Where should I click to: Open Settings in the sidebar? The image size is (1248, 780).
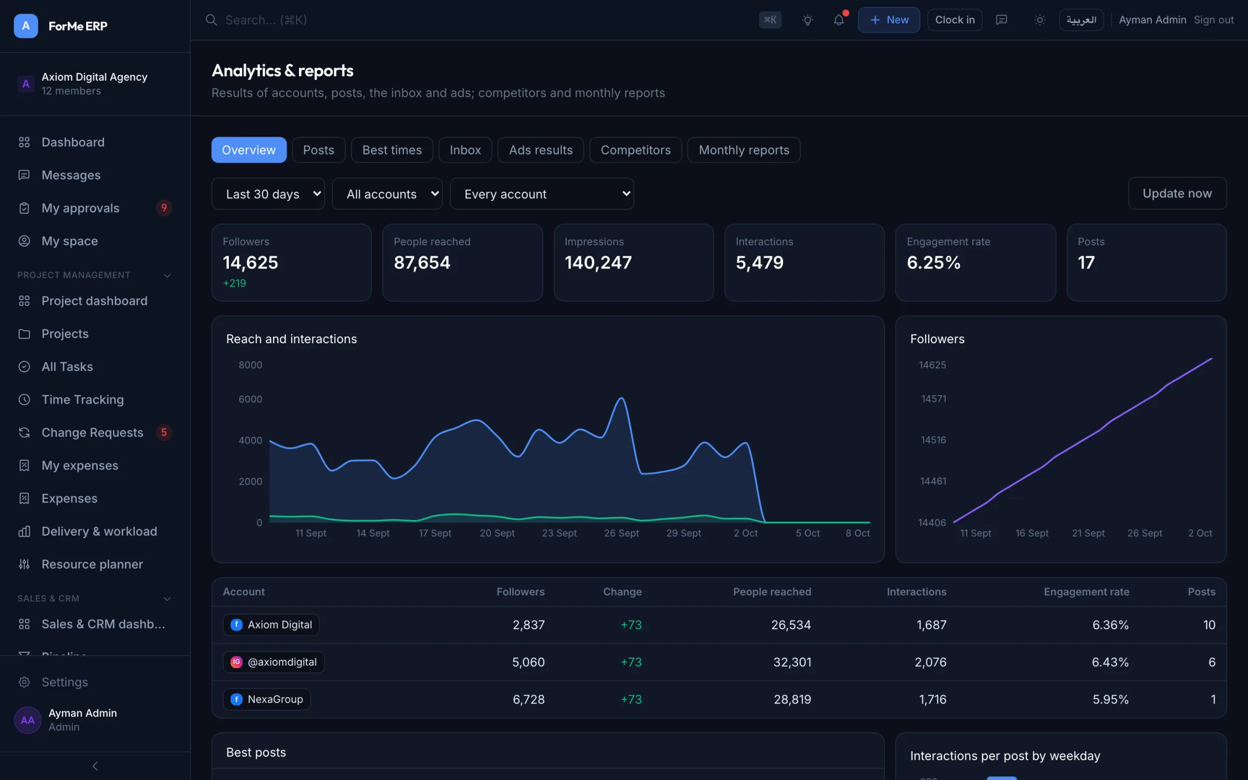point(95,682)
